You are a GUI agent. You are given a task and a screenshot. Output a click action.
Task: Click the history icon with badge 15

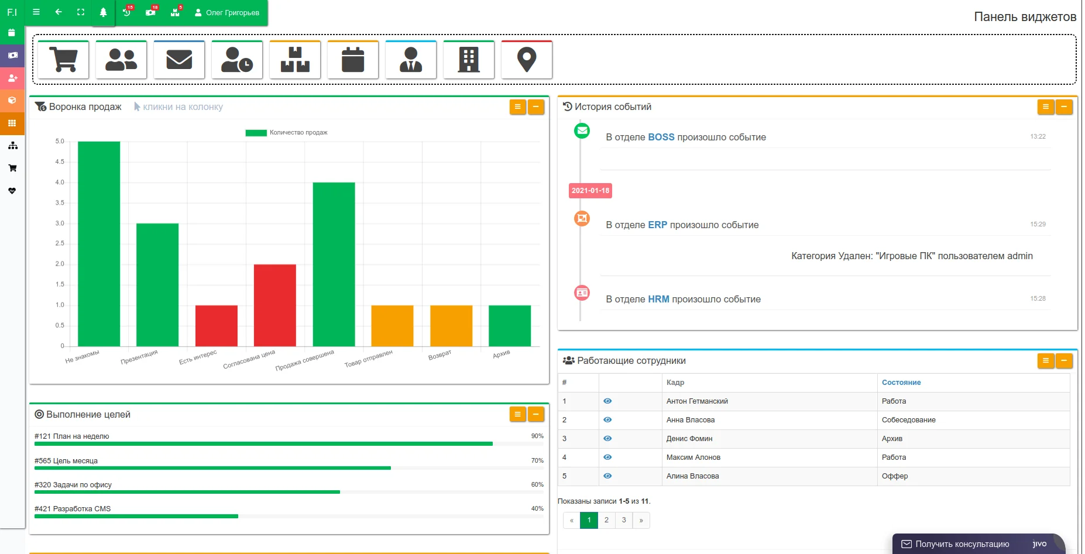pyautogui.click(x=127, y=12)
